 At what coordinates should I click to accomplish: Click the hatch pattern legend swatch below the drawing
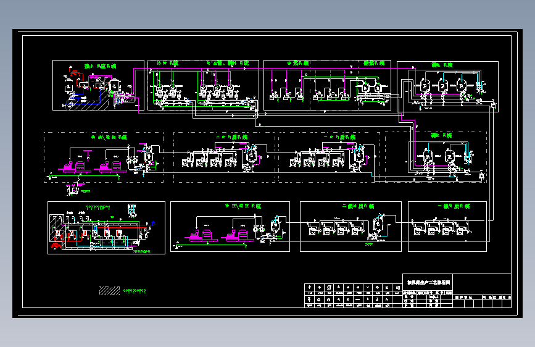(109, 291)
